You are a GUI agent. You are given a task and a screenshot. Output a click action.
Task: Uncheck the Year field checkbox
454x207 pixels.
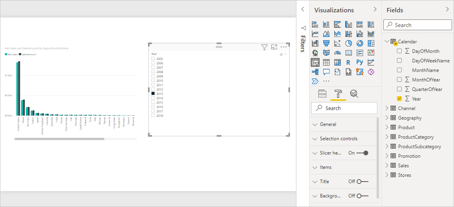tap(399, 99)
